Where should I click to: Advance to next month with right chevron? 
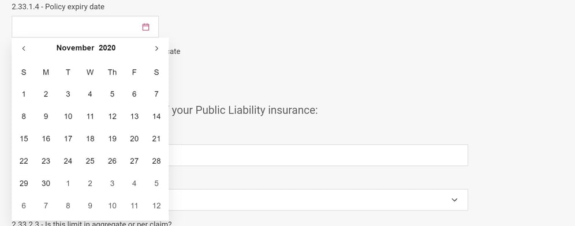point(156,48)
